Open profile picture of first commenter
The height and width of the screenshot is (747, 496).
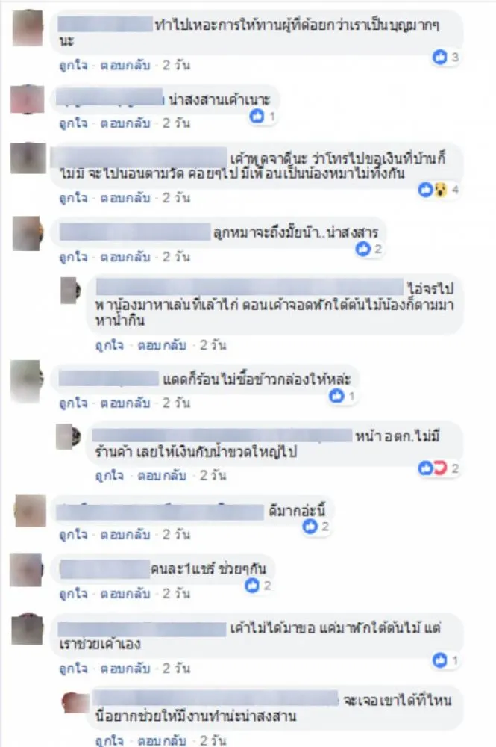28,28
